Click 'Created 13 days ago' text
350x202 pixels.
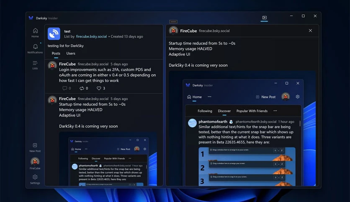pos(127,36)
